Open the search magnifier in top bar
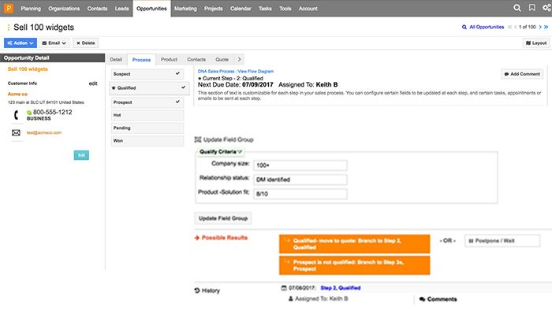The width and height of the screenshot is (552, 315). tap(517, 8)
